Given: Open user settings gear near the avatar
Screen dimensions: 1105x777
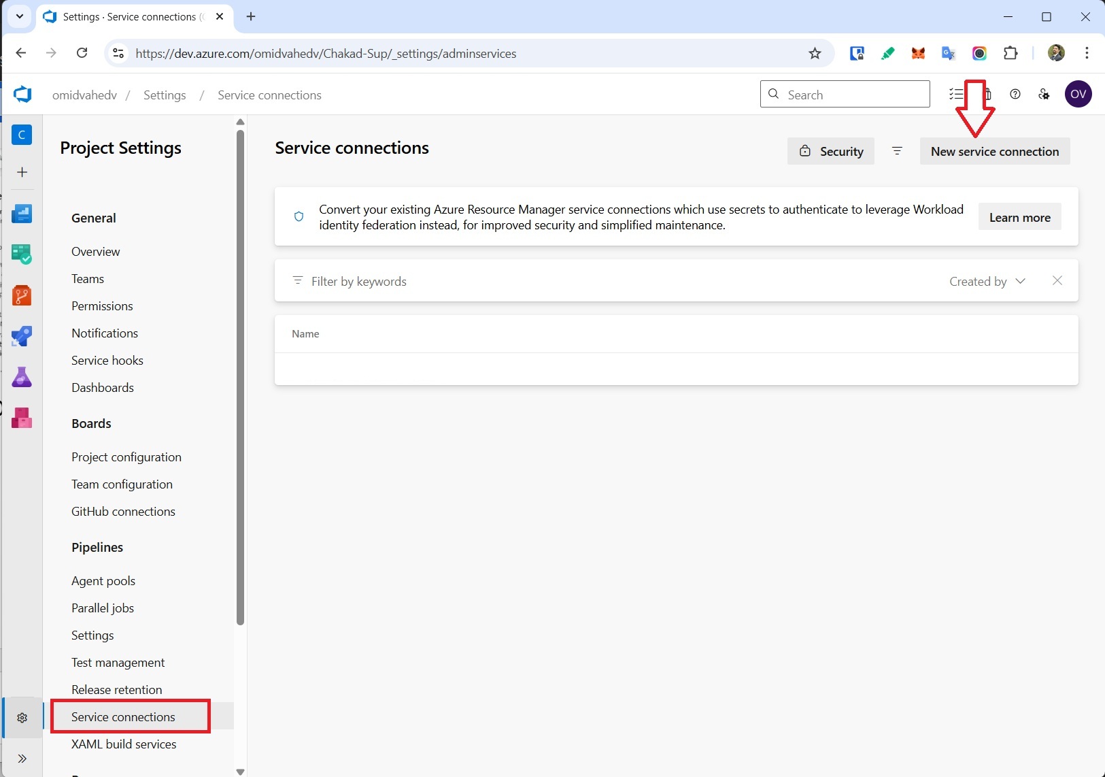Looking at the screenshot, I should coord(1044,95).
